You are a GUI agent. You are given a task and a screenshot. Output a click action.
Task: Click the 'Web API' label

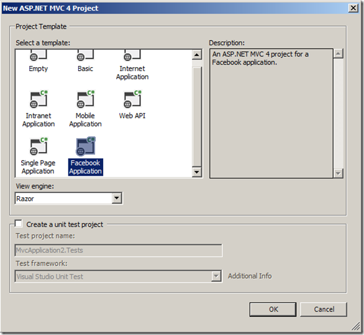[132, 116]
